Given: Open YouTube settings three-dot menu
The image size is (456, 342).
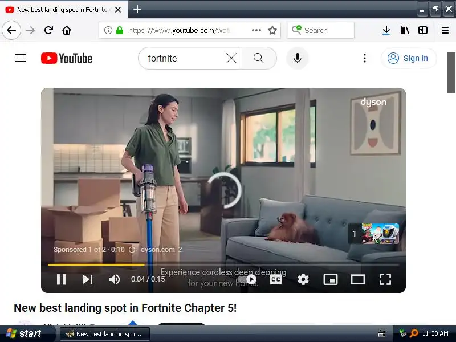Looking at the screenshot, I should (x=365, y=58).
